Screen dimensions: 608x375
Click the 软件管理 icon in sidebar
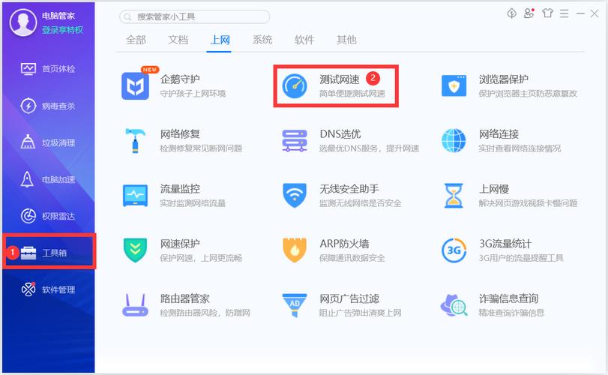[28, 289]
